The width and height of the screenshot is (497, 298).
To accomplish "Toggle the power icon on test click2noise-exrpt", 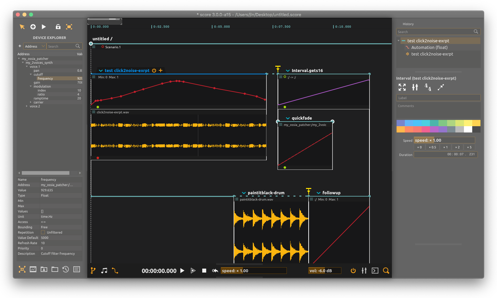I will [154, 70].
